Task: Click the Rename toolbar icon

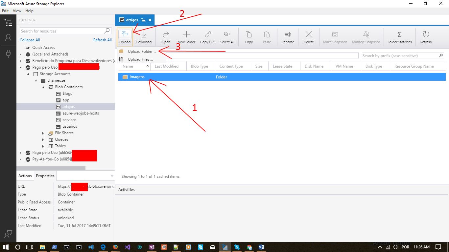Action: [288, 34]
